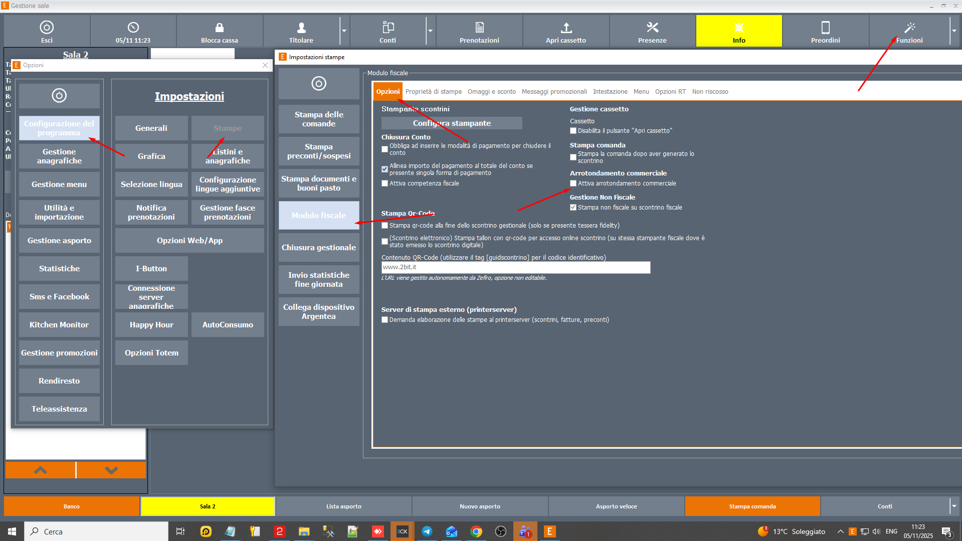Click the Info toolbar button
This screenshot has height=541, width=962.
coord(738,31)
